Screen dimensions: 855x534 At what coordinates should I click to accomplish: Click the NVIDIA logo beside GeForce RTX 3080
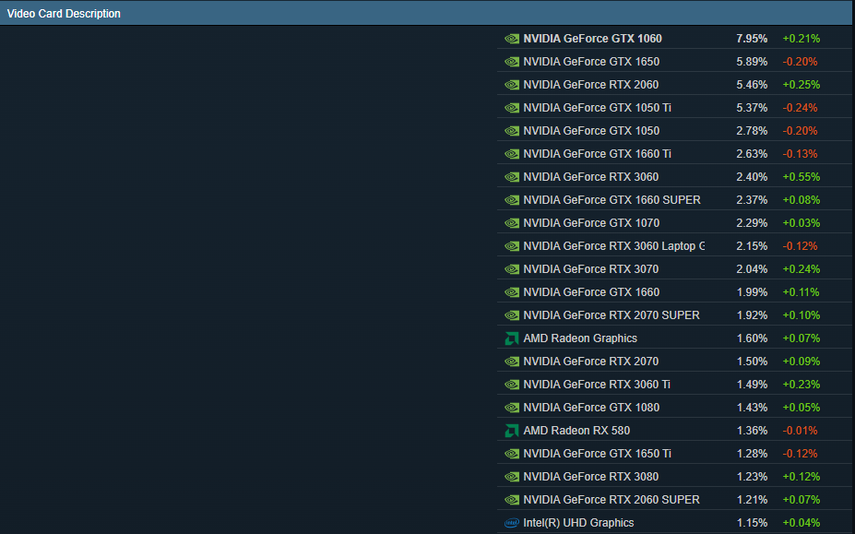tap(512, 477)
